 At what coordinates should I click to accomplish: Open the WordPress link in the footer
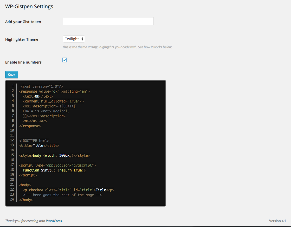pos(54,221)
